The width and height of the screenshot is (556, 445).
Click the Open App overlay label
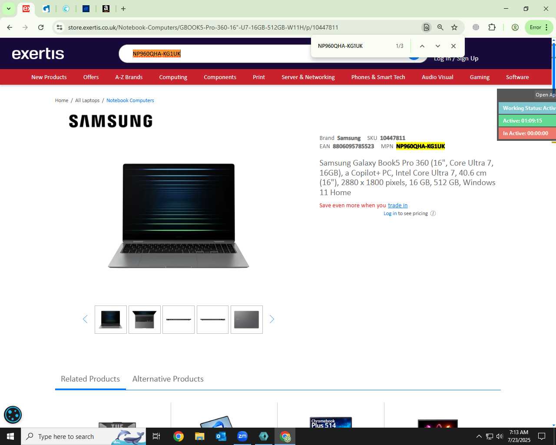point(545,95)
